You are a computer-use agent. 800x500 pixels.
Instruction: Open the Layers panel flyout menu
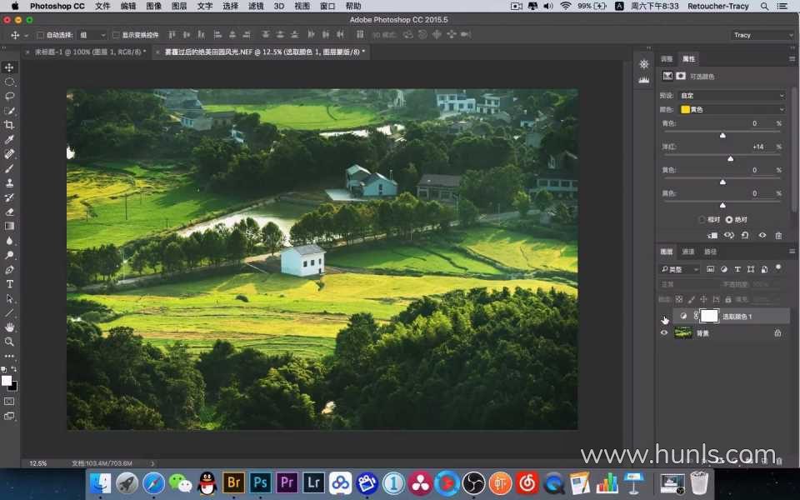click(792, 251)
